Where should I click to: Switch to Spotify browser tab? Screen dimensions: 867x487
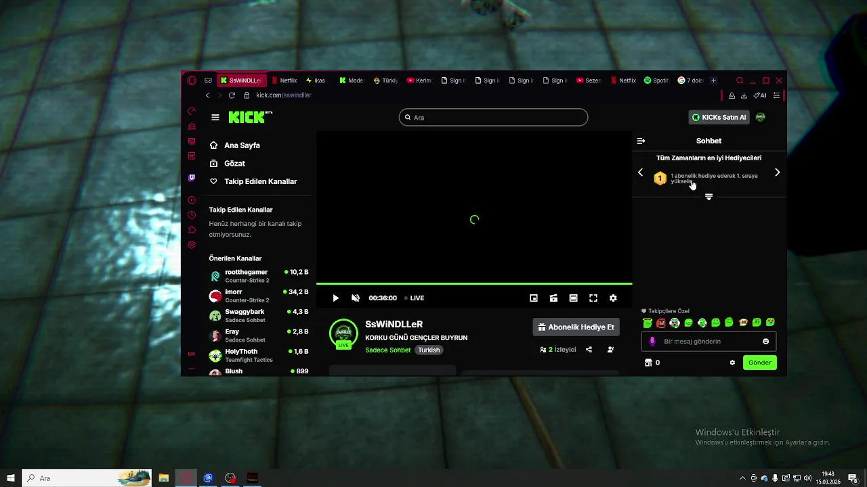point(656,80)
